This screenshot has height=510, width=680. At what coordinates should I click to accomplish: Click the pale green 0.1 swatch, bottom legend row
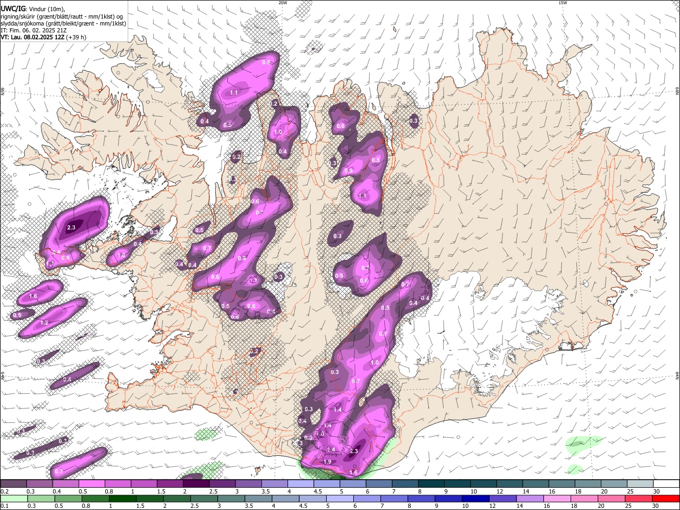(13, 498)
